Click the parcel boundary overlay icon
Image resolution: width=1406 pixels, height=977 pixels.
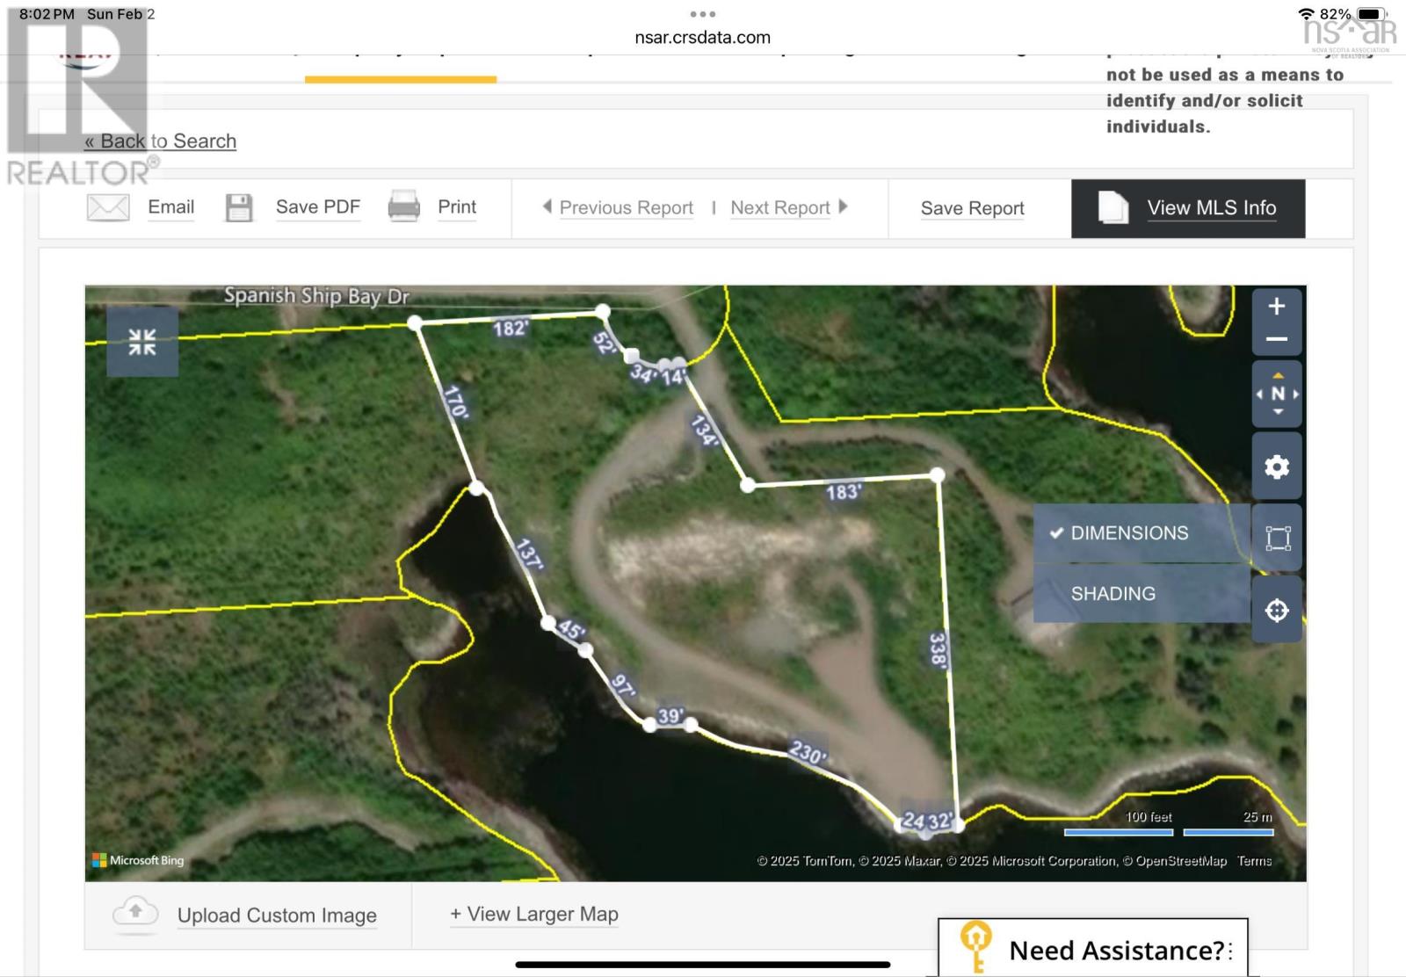click(1277, 538)
